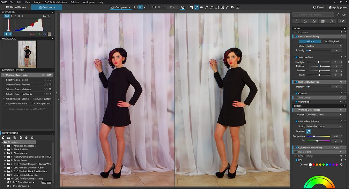Show favorite corrections via search star
Image resolution: width=349 pixels, height=189 pixels.
[x=338, y=14]
